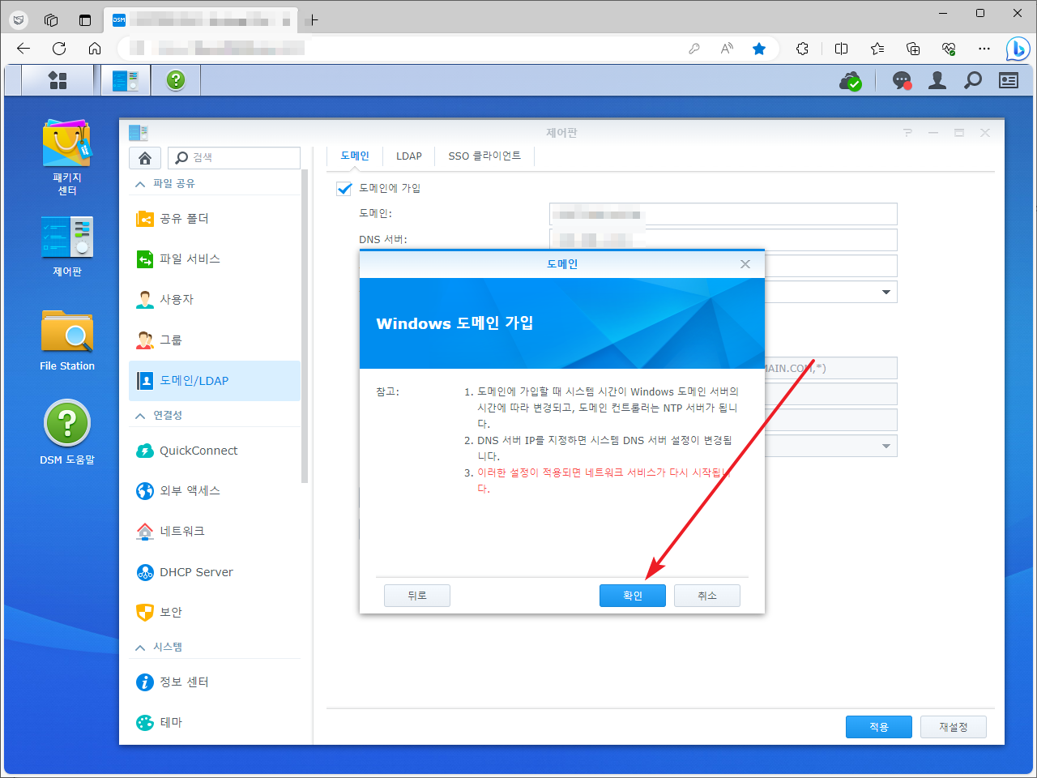This screenshot has height=778, width=1037.
Task: Launch the File Station desktop icon
Action: (67, 340)
